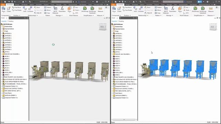Open Point dropdown in right window ribbon
The width and height of the screenshot is (221, 124).
pyautogui.click(x=190, y=10)
